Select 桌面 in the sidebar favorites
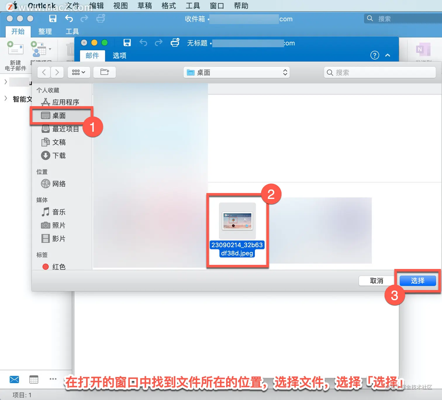Viewport: 442px width, 400px height. (61, 115)
